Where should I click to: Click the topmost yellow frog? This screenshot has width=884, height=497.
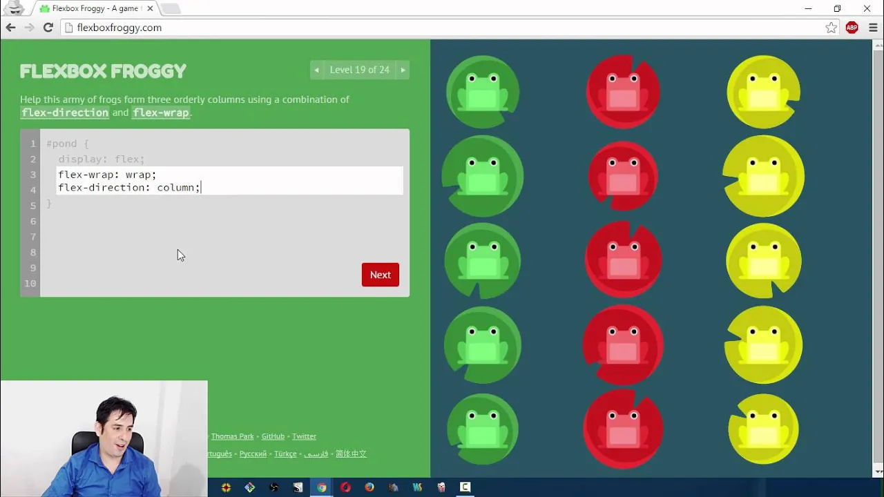[x=764, y=91]
